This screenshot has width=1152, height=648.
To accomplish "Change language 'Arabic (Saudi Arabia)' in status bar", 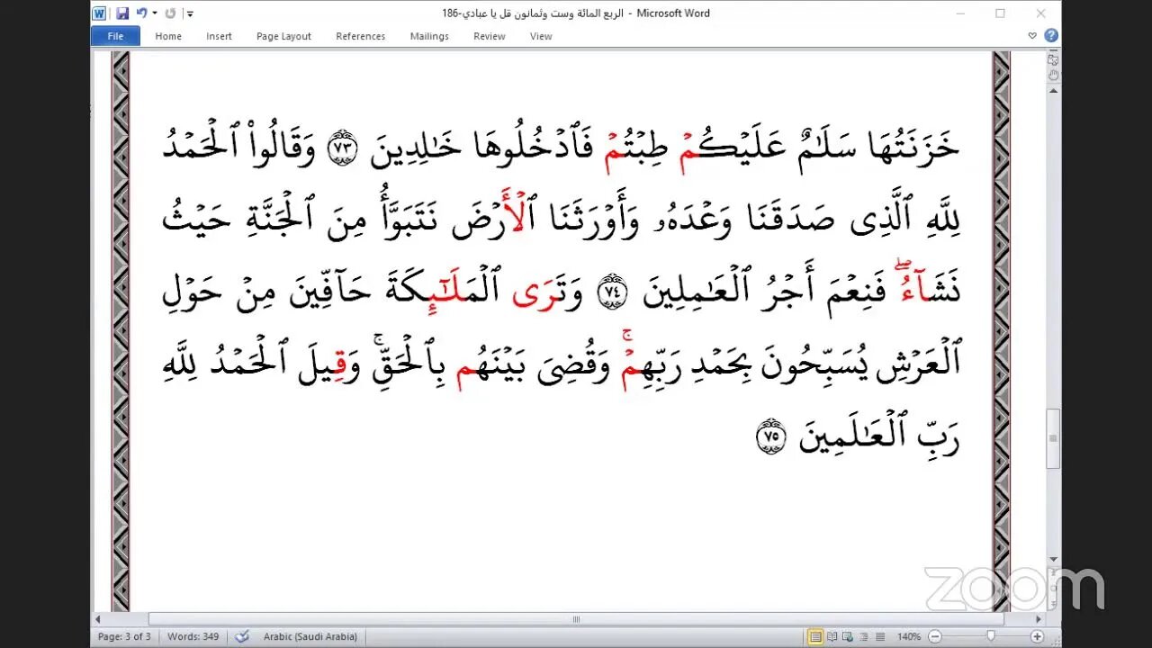I will tap(310, 636).
